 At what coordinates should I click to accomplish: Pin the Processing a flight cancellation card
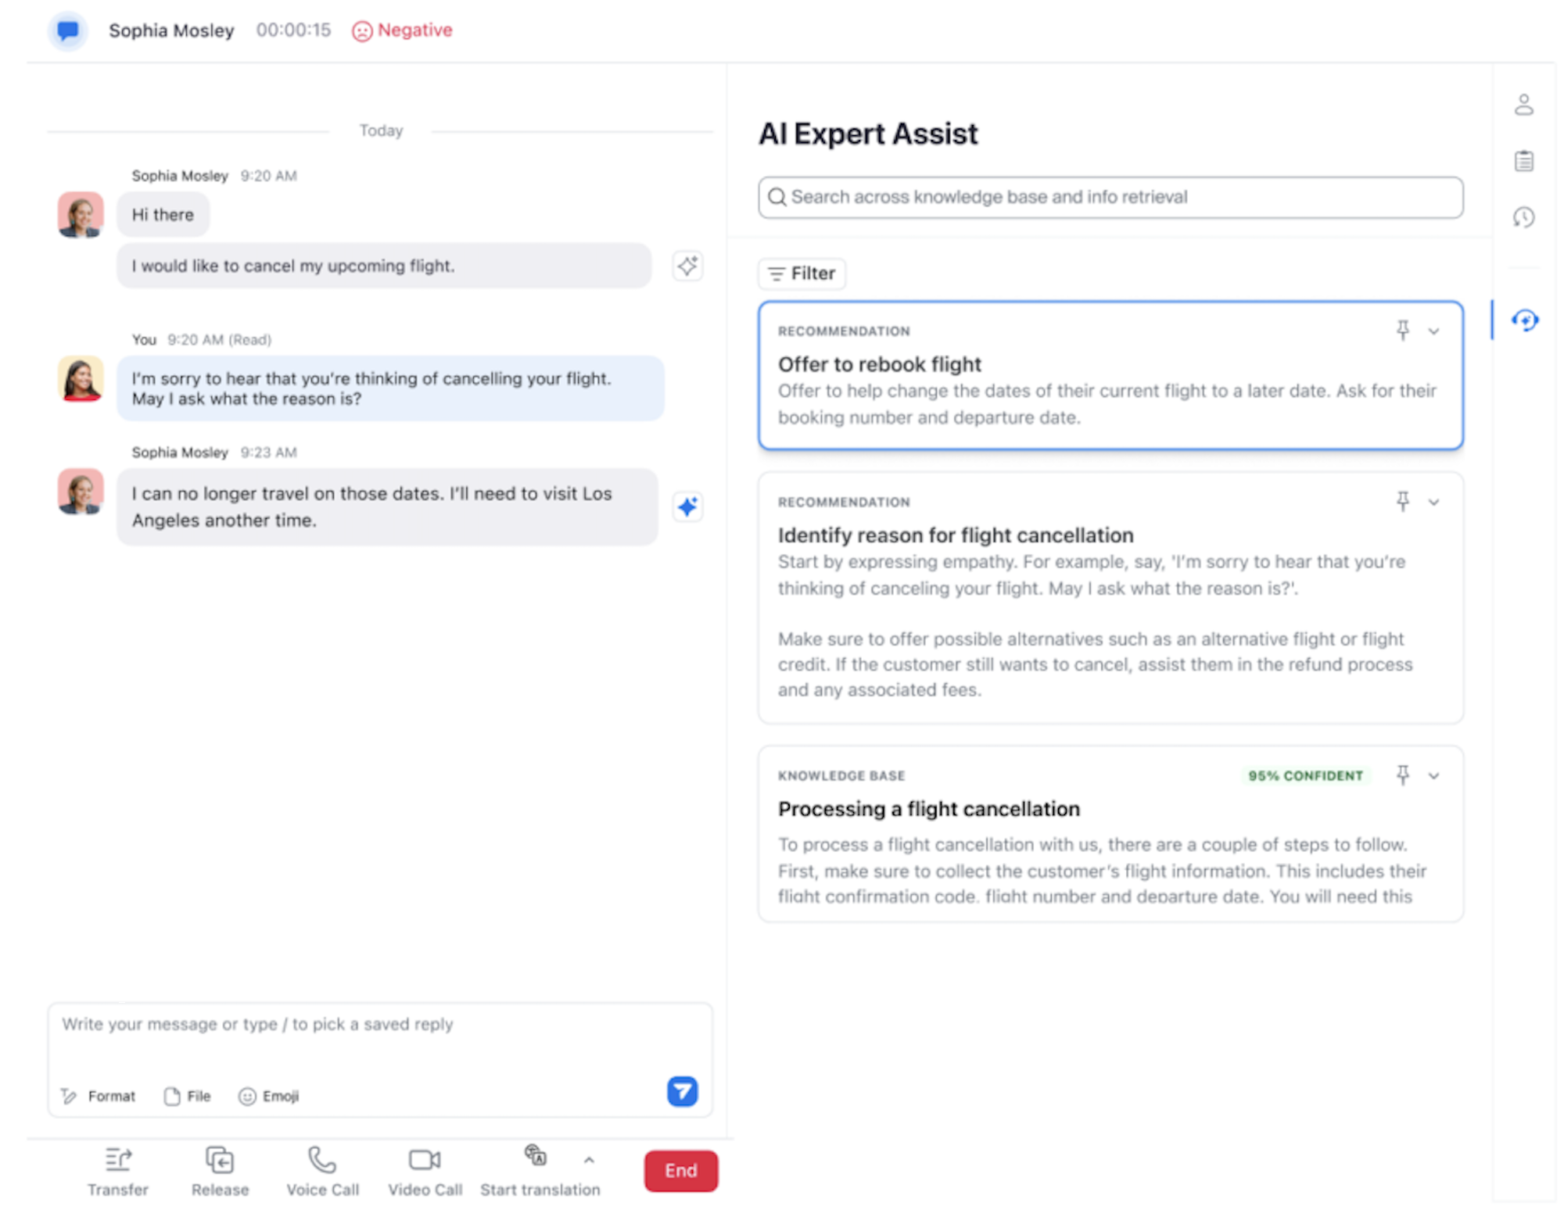1403,775
